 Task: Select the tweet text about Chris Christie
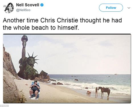coord(62,24)
